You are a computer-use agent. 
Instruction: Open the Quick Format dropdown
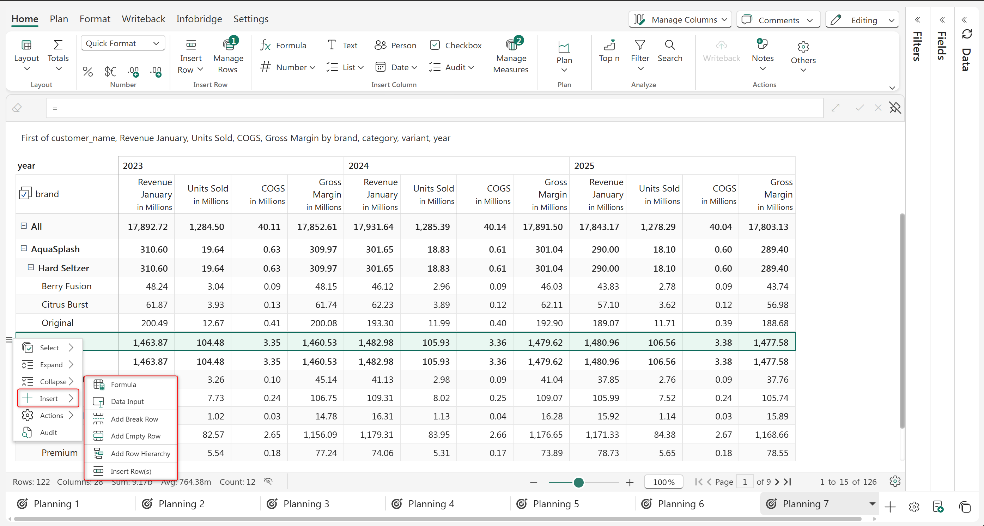point(123,43)
